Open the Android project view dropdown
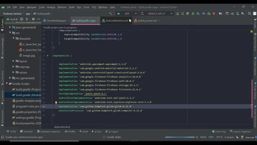Viewport: 257px width, 145px height. (12, 19)
